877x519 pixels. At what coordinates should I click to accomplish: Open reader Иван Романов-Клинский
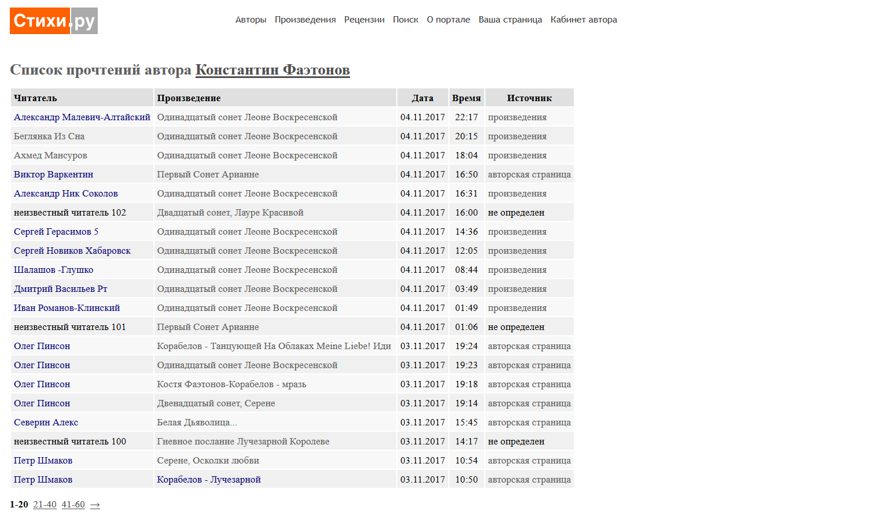click(x=67, y=308)
